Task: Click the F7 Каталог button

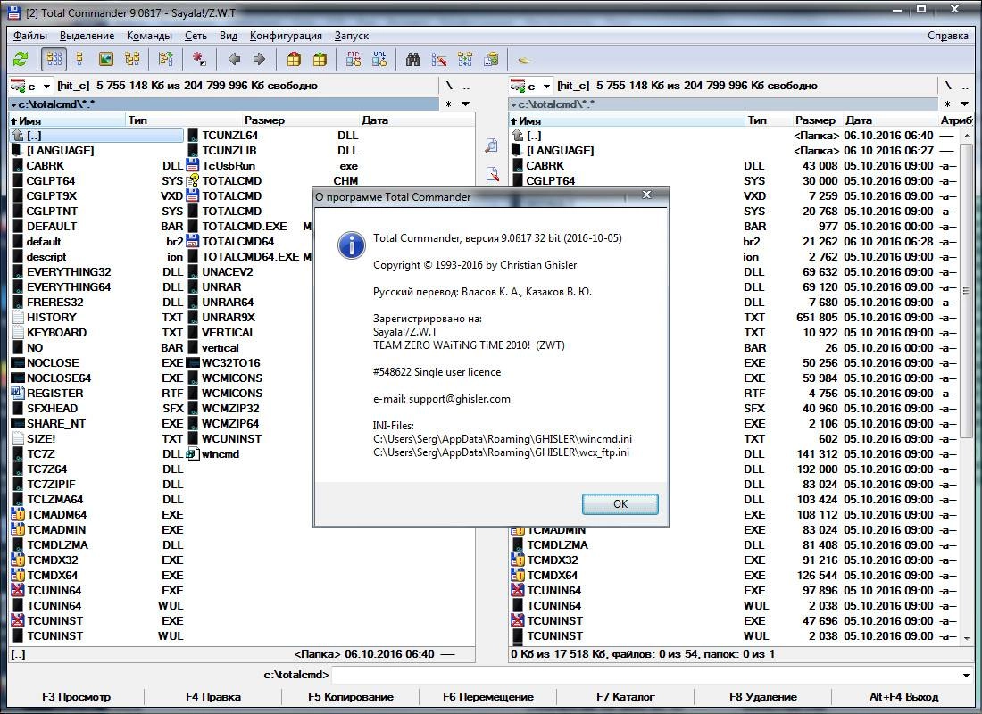Action: [x=625, y=697]
